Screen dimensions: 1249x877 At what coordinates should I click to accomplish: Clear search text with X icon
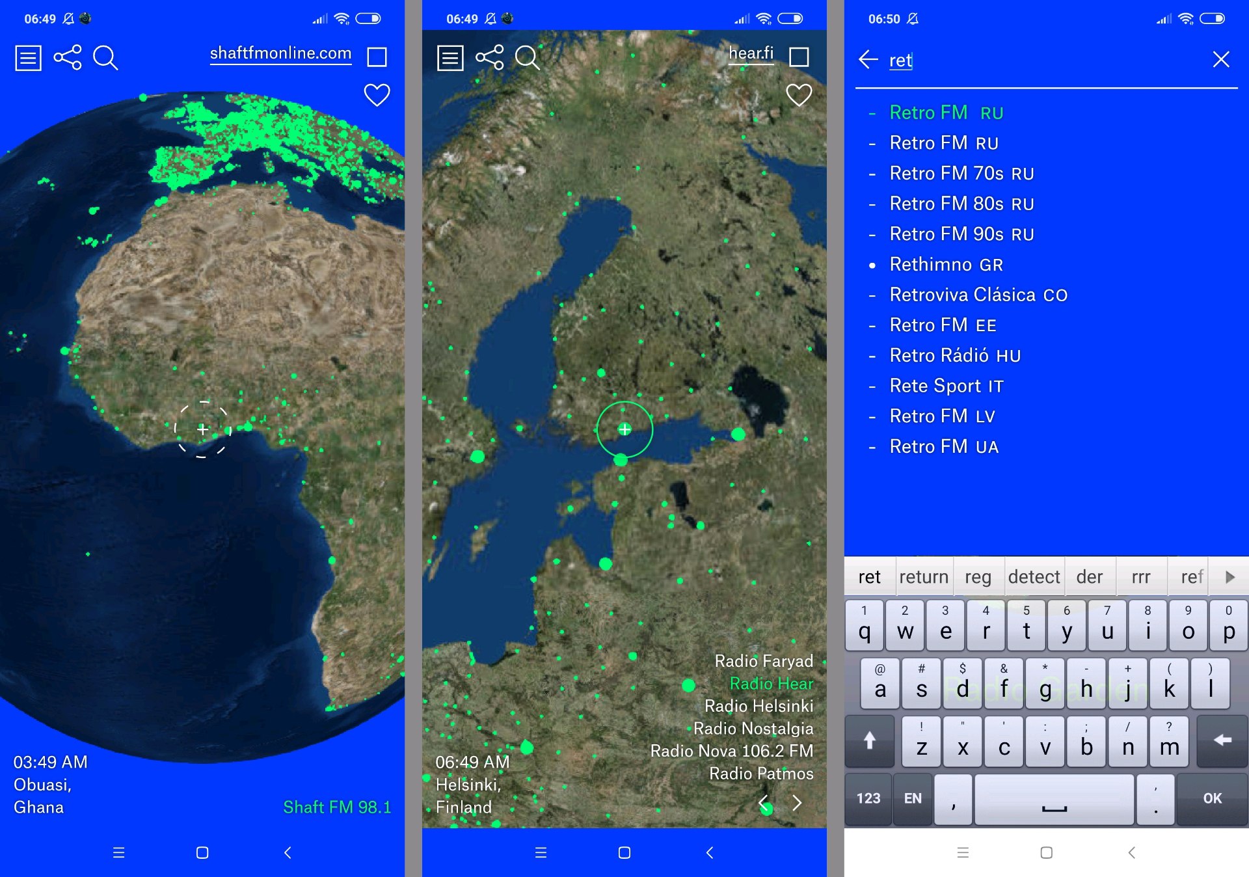(x=1221, y=59)
